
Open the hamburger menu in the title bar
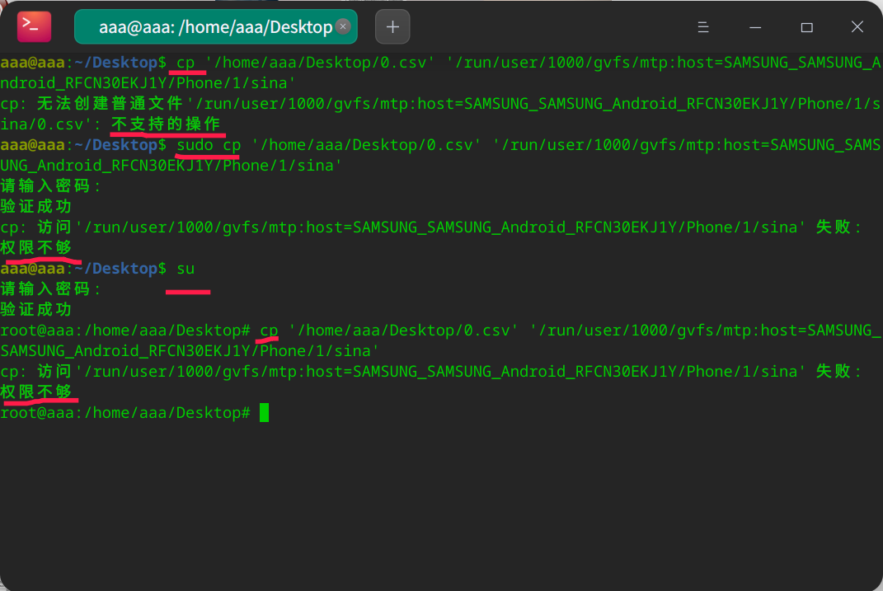tap(702, 27)
